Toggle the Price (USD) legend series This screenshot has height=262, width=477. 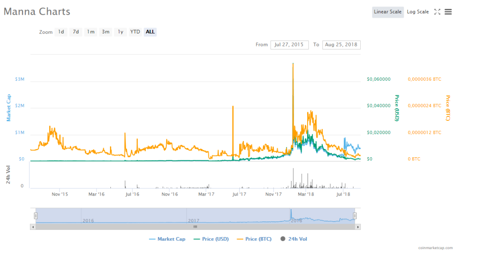pyautogui.click(x=211, y=239)
